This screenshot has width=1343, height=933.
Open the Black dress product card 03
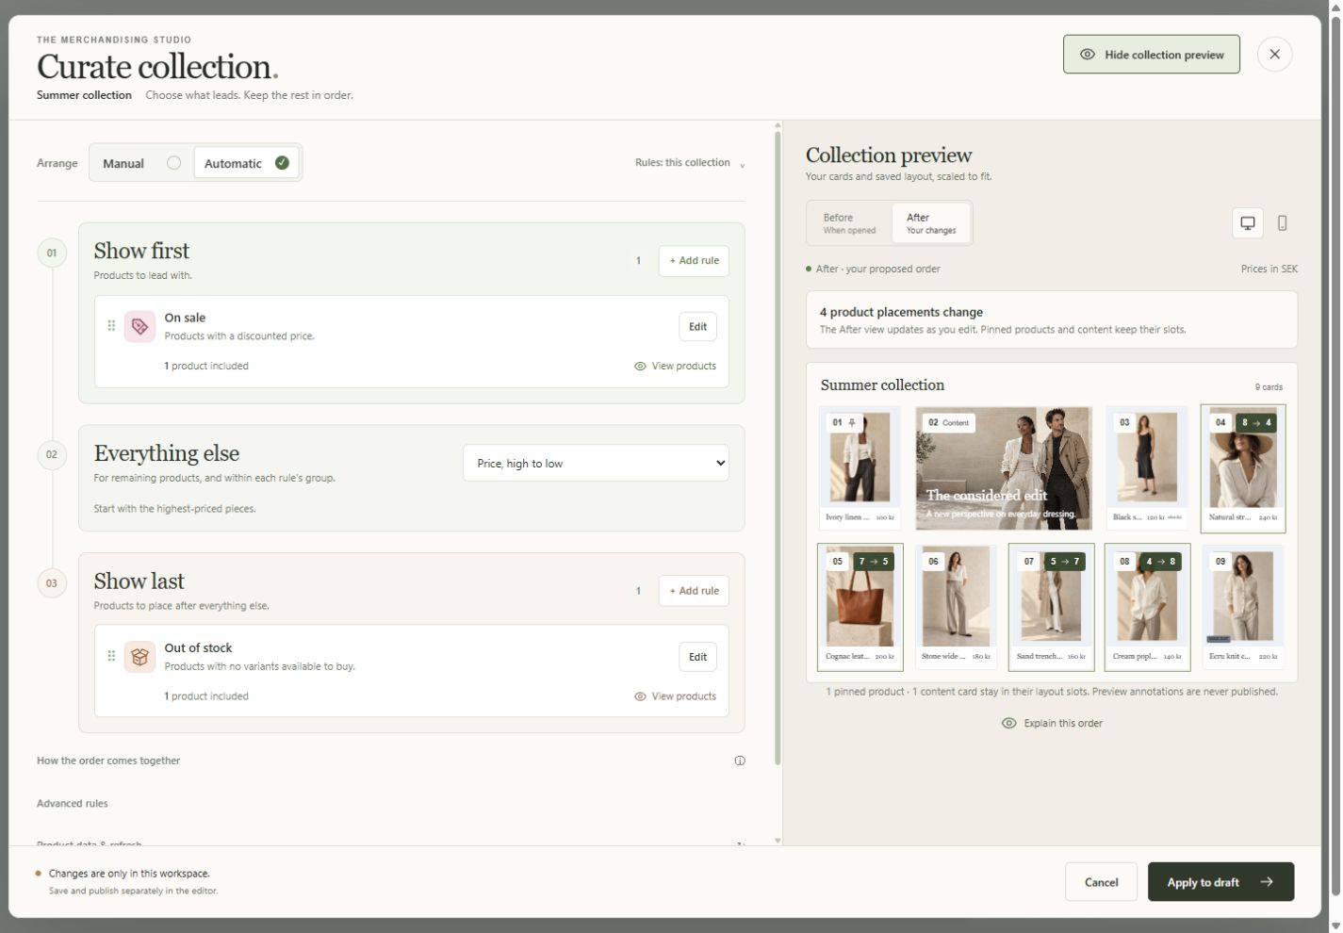[x=1147, y=467]
